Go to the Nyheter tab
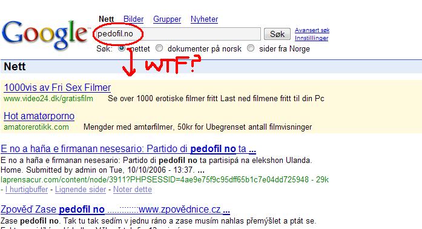Screen dimensions: 422x229 click(204, 19)
